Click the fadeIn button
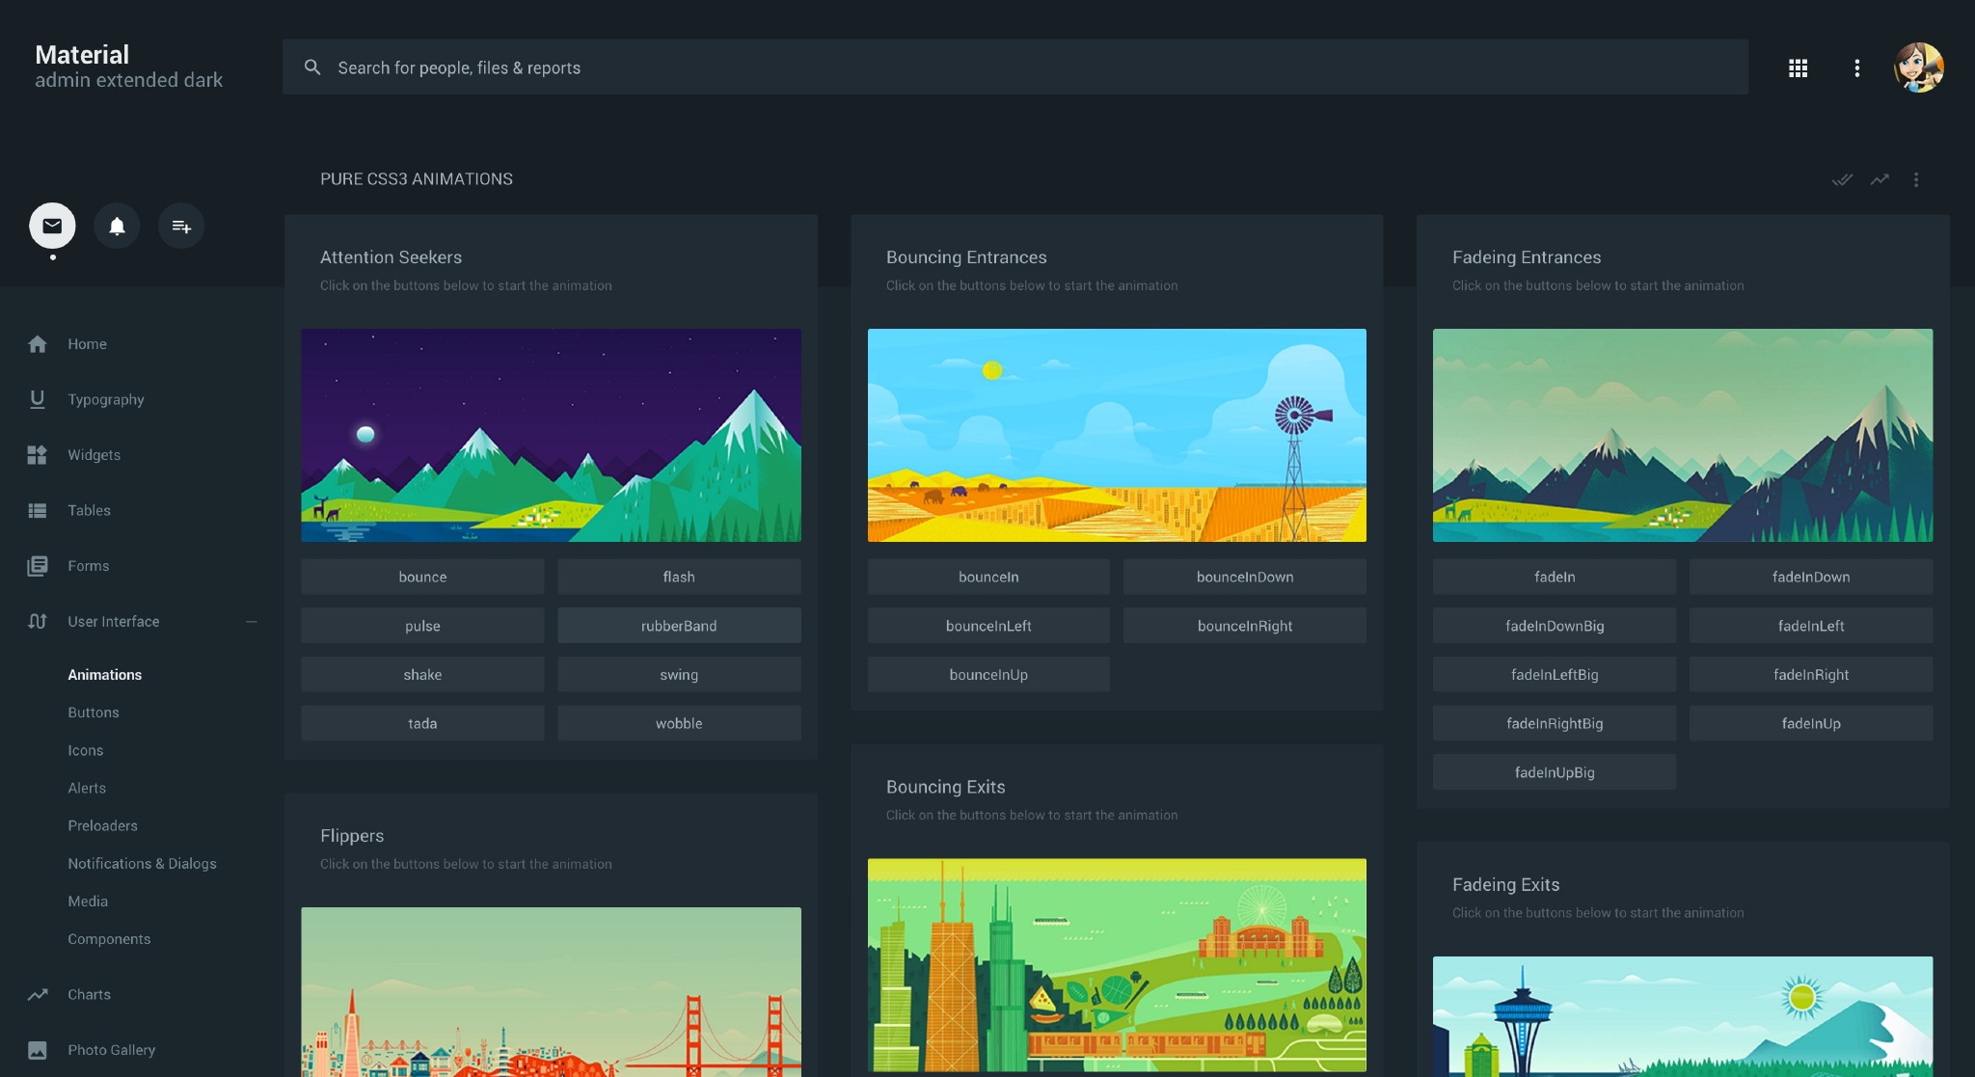Viewport: 1975px width, 1077px height. tap(1555, 577)
